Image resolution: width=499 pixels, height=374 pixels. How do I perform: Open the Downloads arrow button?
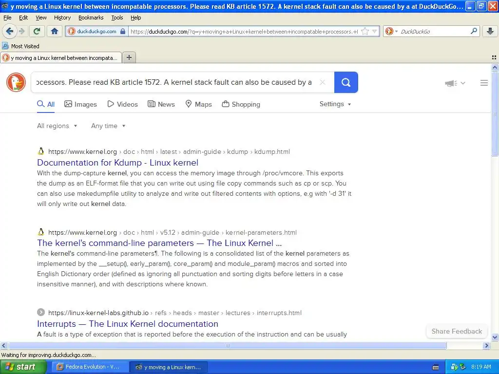click(490, 31)
